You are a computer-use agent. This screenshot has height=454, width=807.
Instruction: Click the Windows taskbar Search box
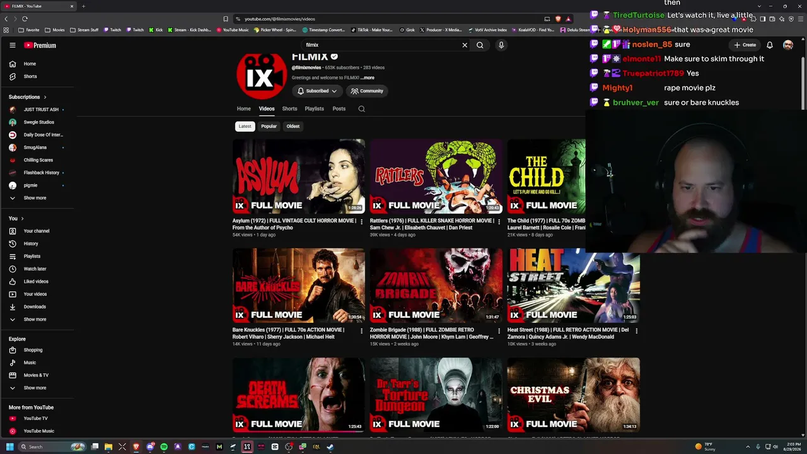coord(52,447)
